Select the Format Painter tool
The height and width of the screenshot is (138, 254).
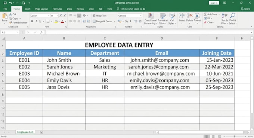click(x=18, y=23)
